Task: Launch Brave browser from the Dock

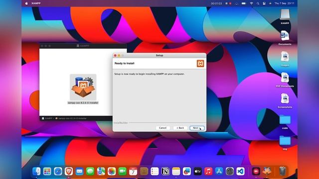Action: point(69,171)
